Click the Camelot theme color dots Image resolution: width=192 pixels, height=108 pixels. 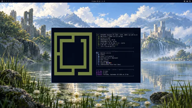point(109,63)
